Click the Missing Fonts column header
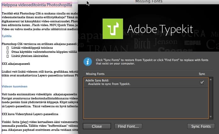Image resolution: width=219 pixels, height=134 pixels. tap(95, 74)
